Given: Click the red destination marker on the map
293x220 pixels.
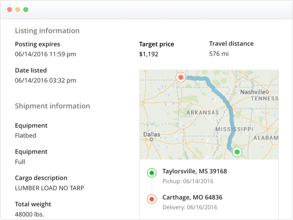Looking at the screenshot, I should click(181, 77).
